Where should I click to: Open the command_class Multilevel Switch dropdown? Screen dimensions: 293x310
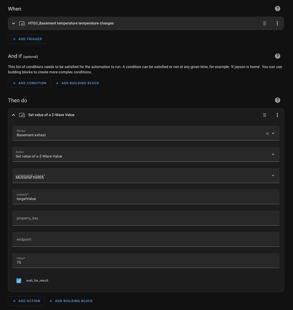(x=273, y=176)
